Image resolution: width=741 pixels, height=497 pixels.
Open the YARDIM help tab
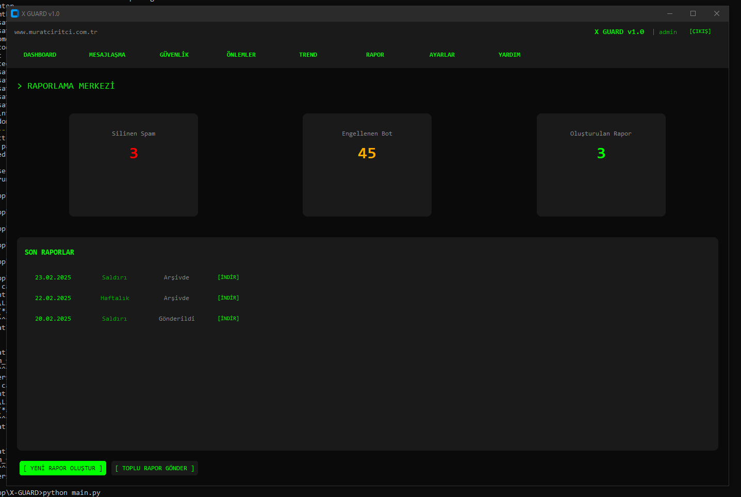[509, 55]
